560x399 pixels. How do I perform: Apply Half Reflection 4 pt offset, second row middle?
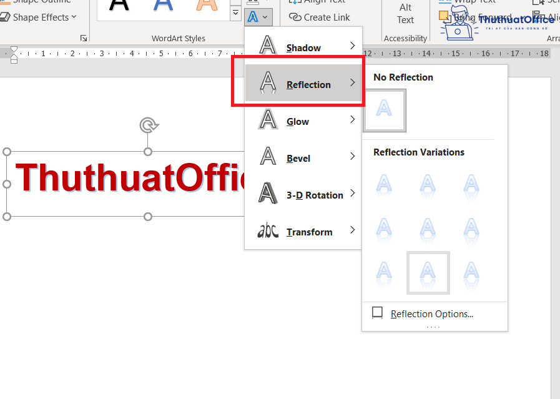(x=428, y=230)
